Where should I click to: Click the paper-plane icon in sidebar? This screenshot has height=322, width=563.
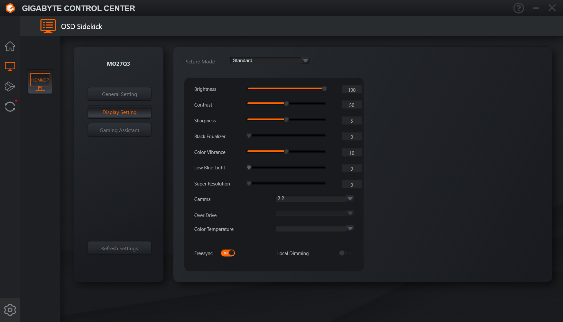(10, 86)
